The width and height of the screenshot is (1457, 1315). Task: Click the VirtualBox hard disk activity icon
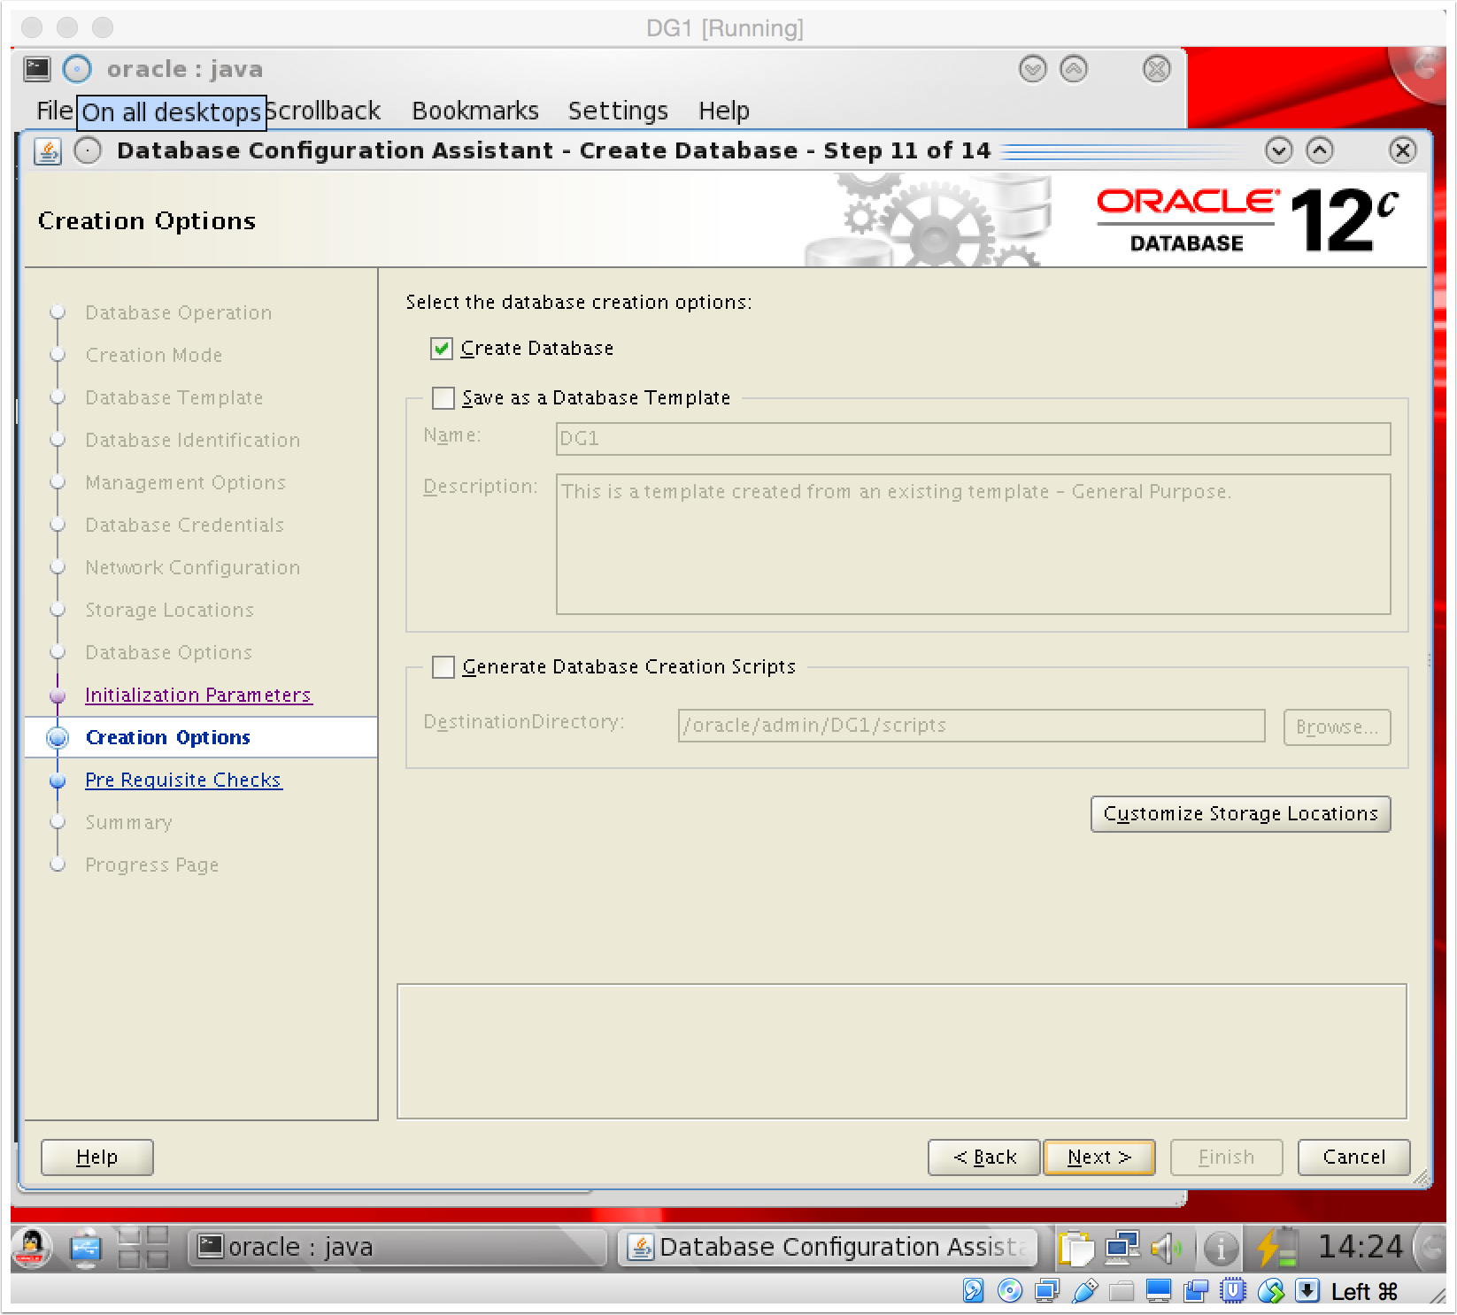(973, 1291)
